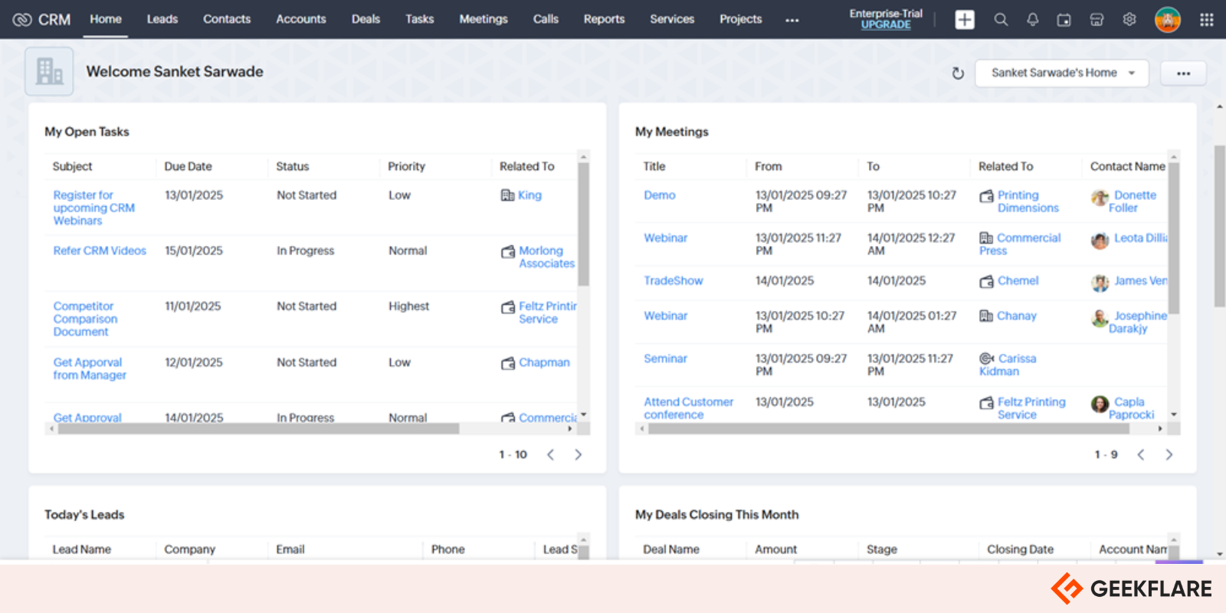The height and width of the screenshot is (613, 1226).
Task: Open the Reports module tab
Action: click(604, 19)
